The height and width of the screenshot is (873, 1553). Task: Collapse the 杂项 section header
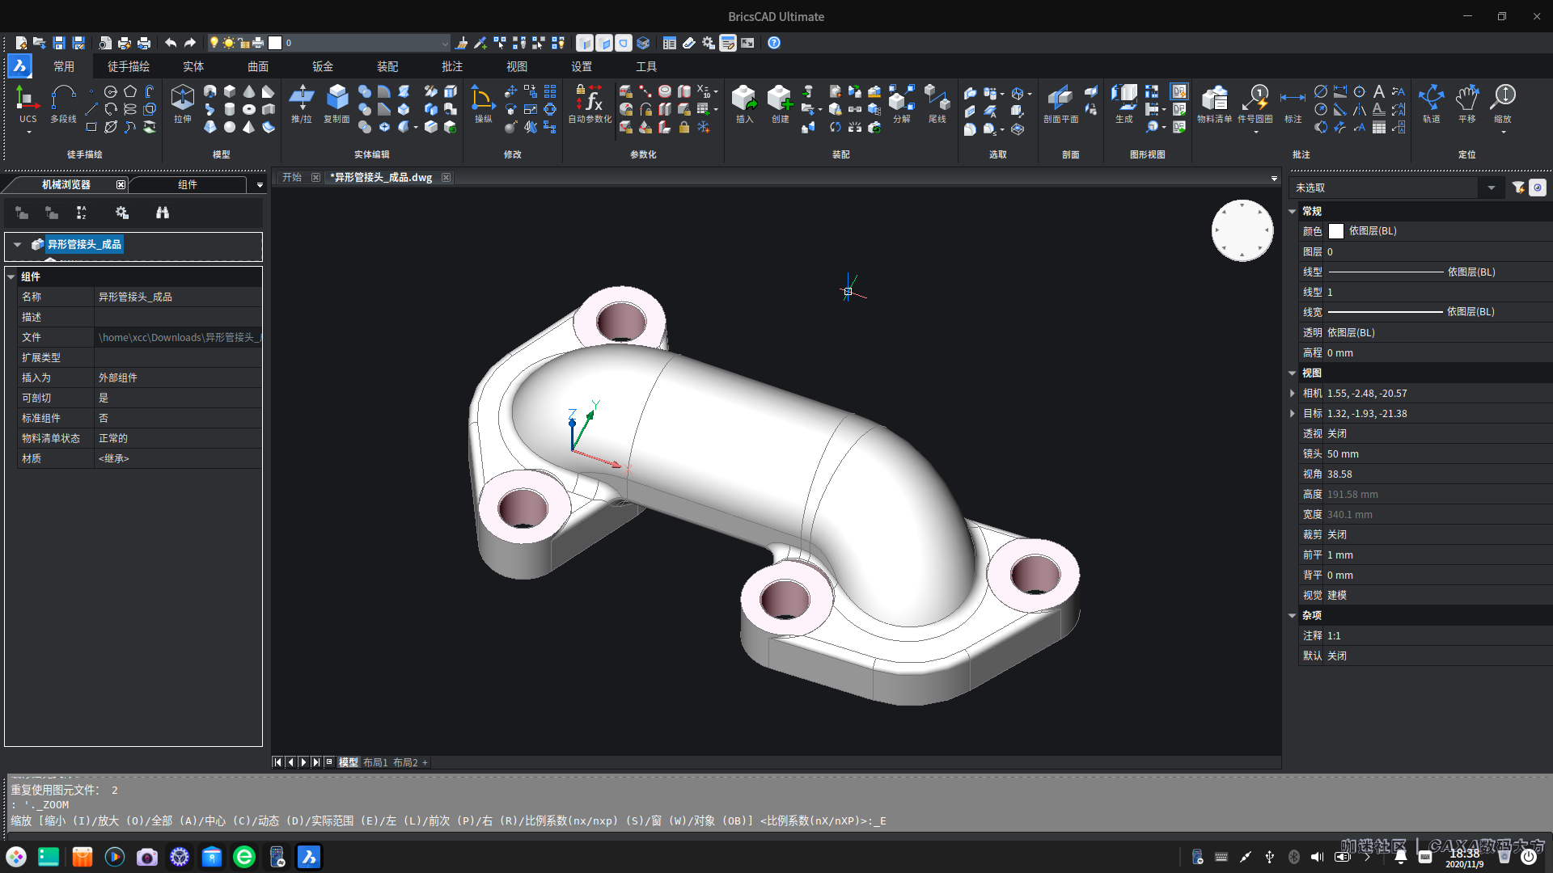pos(1292,615)
